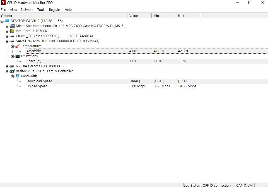Click the Intel Core i7 CPU chip icon
The height and width of the screenshot is (187, 268).
pyautogui.click(x=12, y=31)
